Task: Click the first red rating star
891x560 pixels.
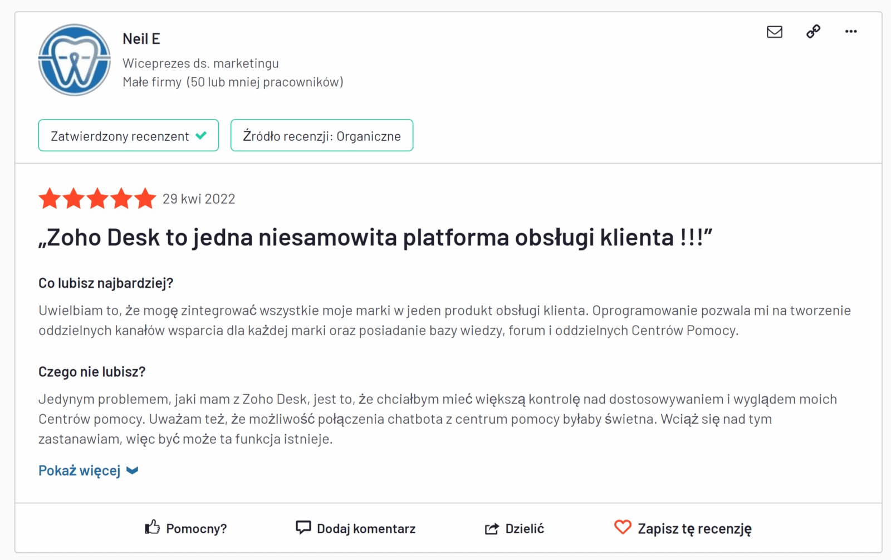Action: 50,199
